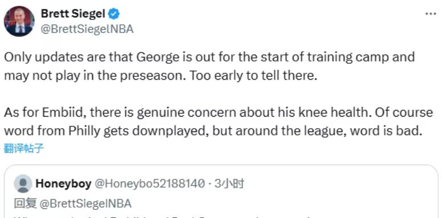Screen dimensions: 442x218
Task: Click the 3小时 timestamp
Action: click(229, 184)
